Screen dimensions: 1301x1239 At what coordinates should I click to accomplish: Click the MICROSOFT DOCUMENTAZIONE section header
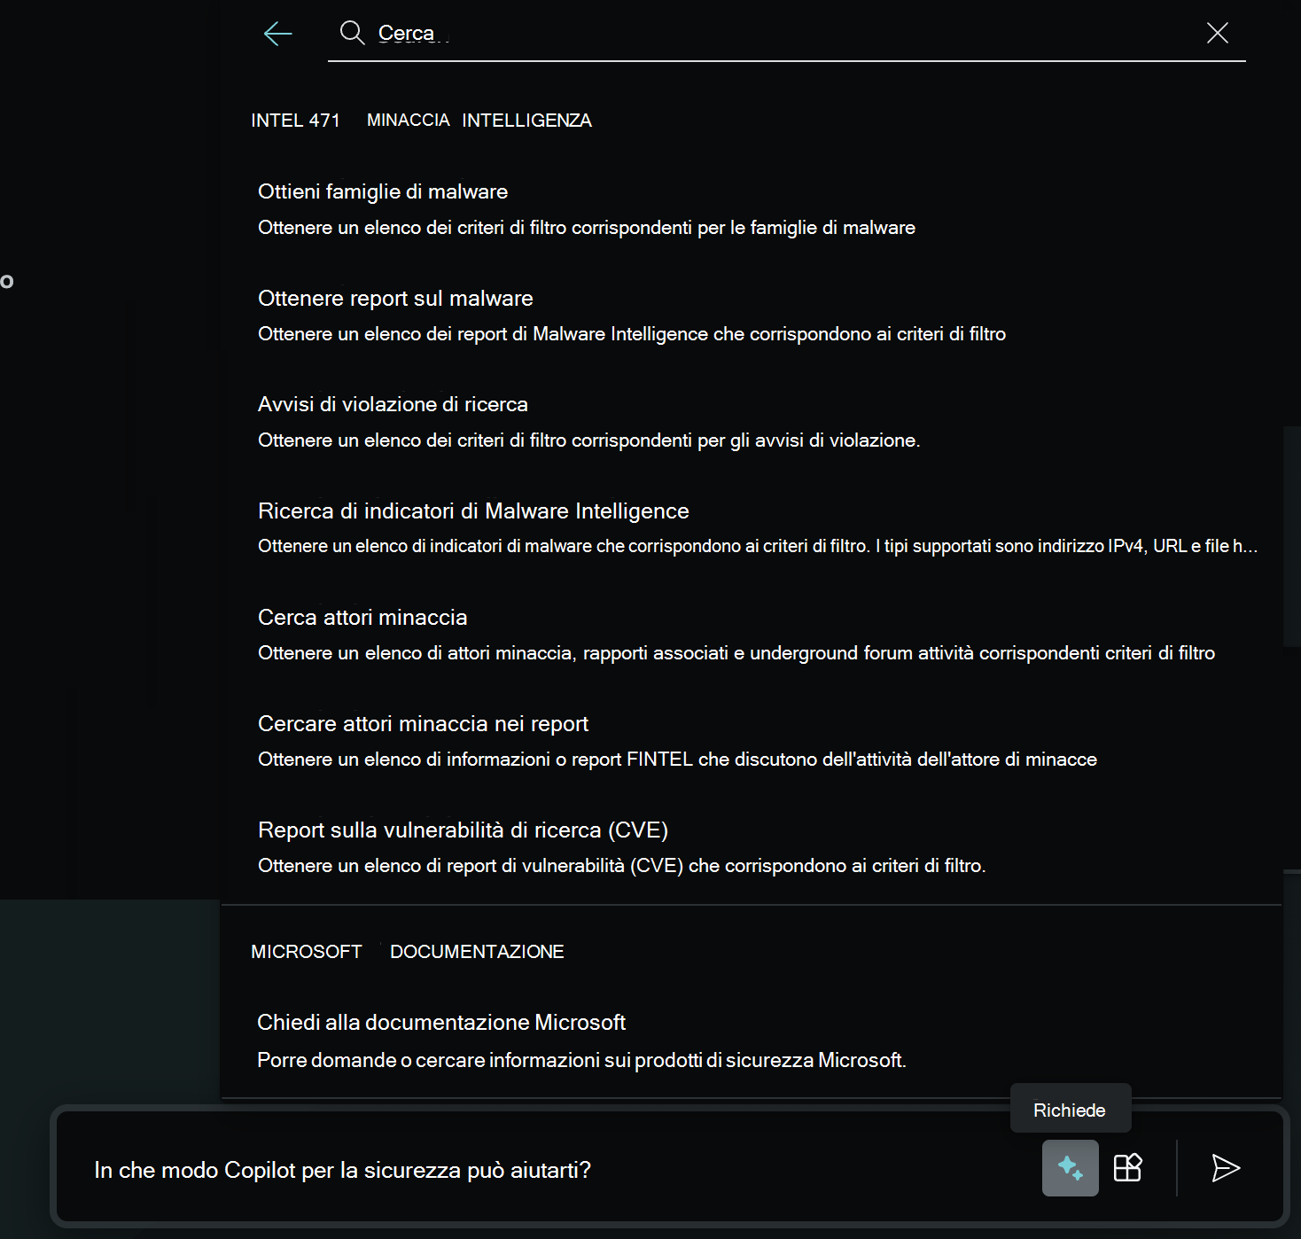point(408,951)
